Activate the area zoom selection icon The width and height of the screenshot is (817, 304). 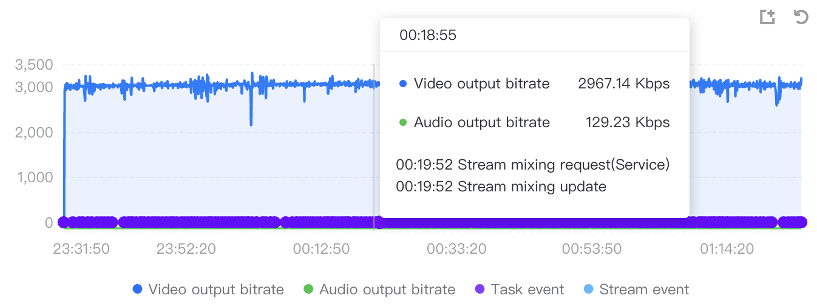(768, 17)
